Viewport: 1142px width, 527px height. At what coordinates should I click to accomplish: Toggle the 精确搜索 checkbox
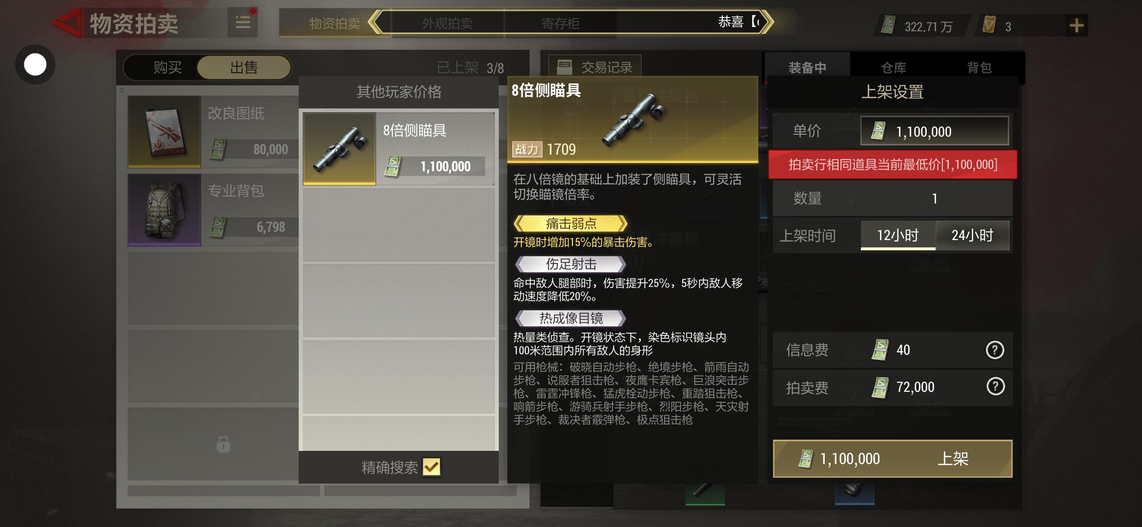(x=431, y=467)
